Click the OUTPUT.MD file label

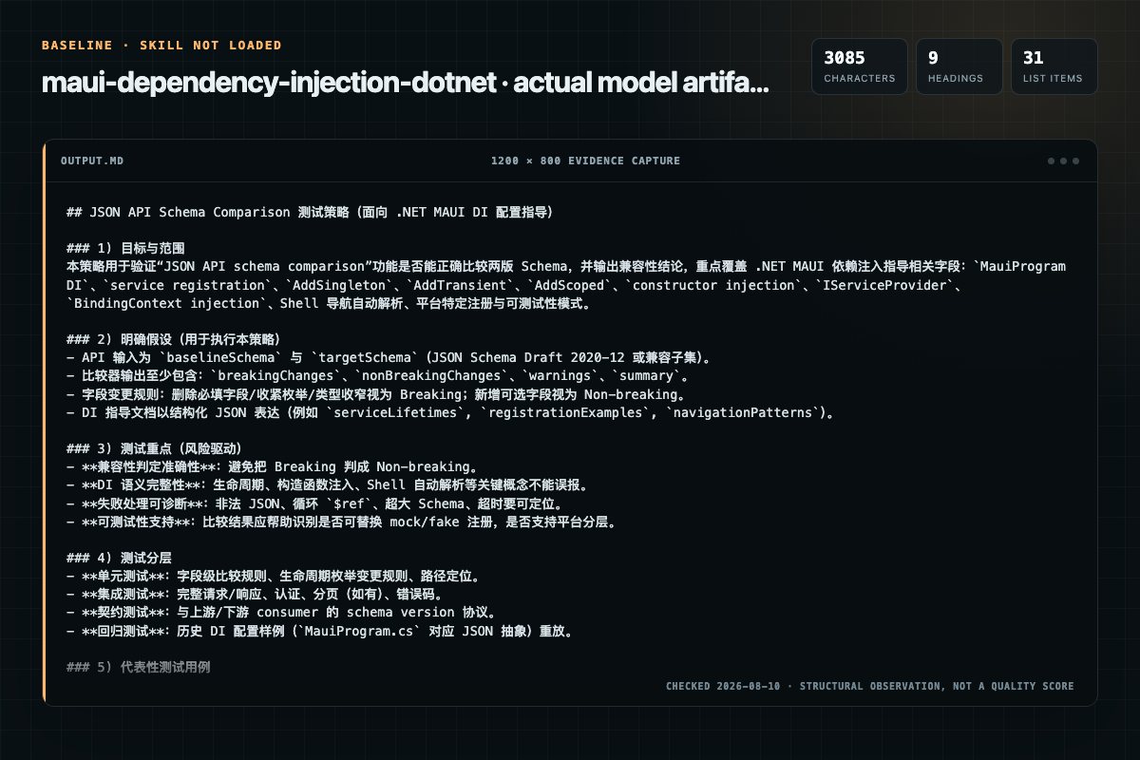pos(92,161)
